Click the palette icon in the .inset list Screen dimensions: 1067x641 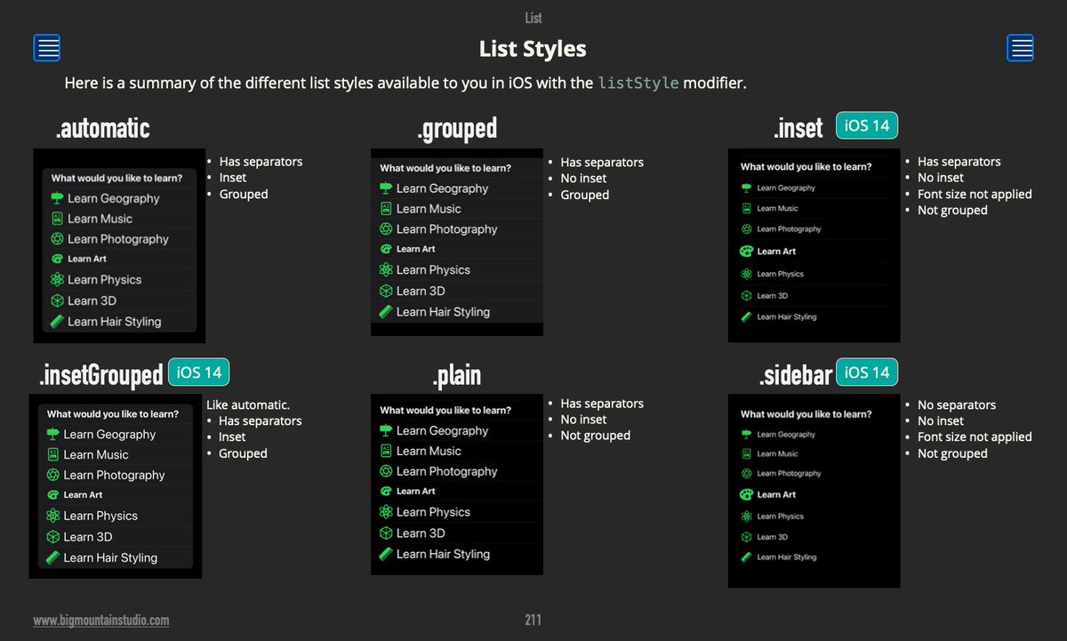click(746, 252)
